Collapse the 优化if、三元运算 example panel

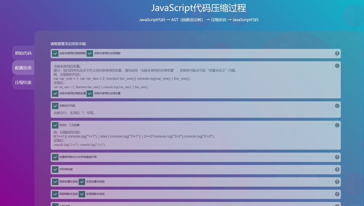336,125
